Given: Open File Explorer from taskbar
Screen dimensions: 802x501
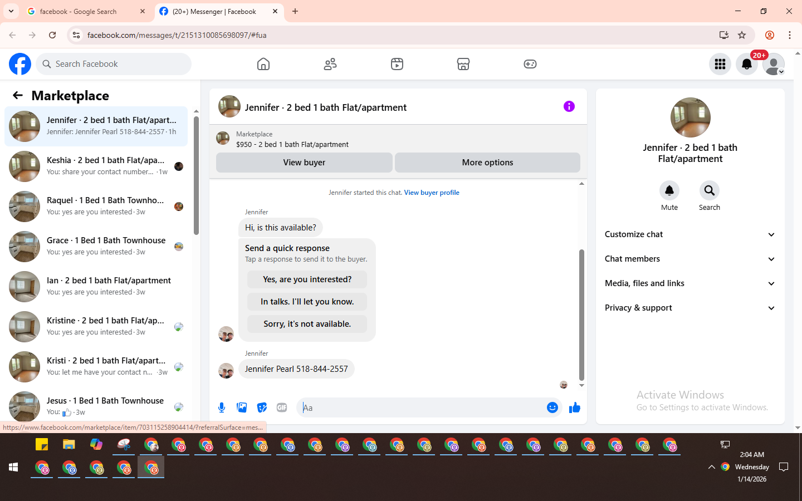Looking at the screenshot, I should pyautogui.click(x=69, y=444).
